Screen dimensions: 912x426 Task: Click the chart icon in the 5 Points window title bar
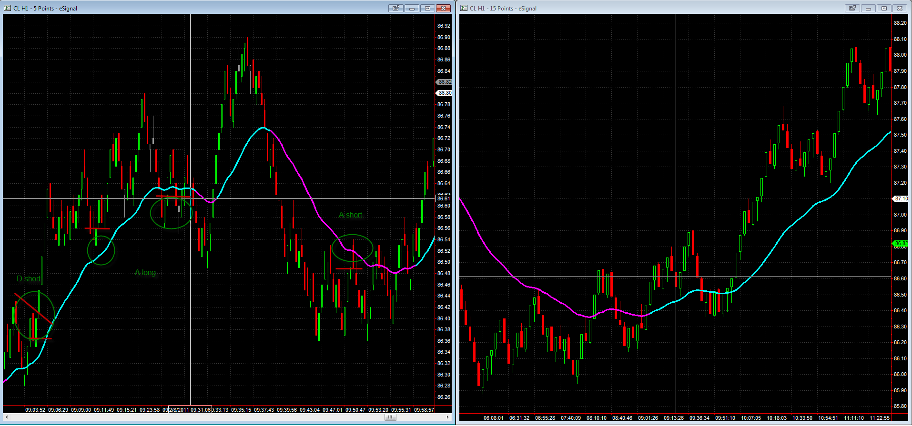click(x=7, y=8)
